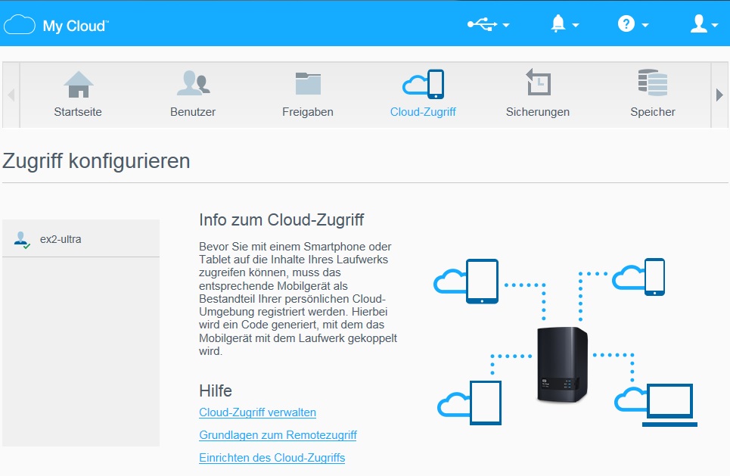The height and width of the screenshot is (476, 730).
Task: Open the notifications bell icon
Action: pos(558,23)
